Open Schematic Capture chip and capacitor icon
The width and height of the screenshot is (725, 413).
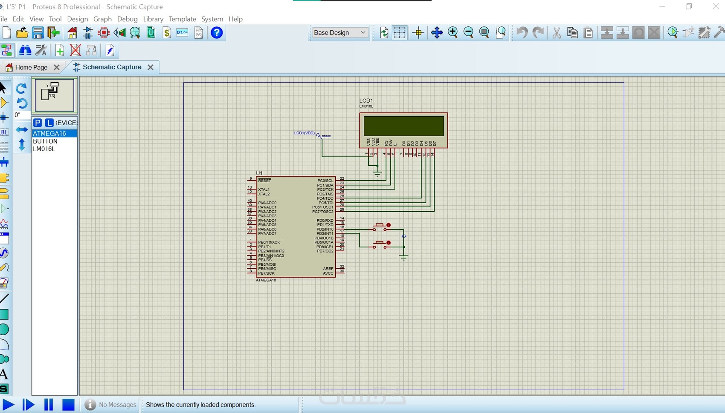tap(88, 33)
